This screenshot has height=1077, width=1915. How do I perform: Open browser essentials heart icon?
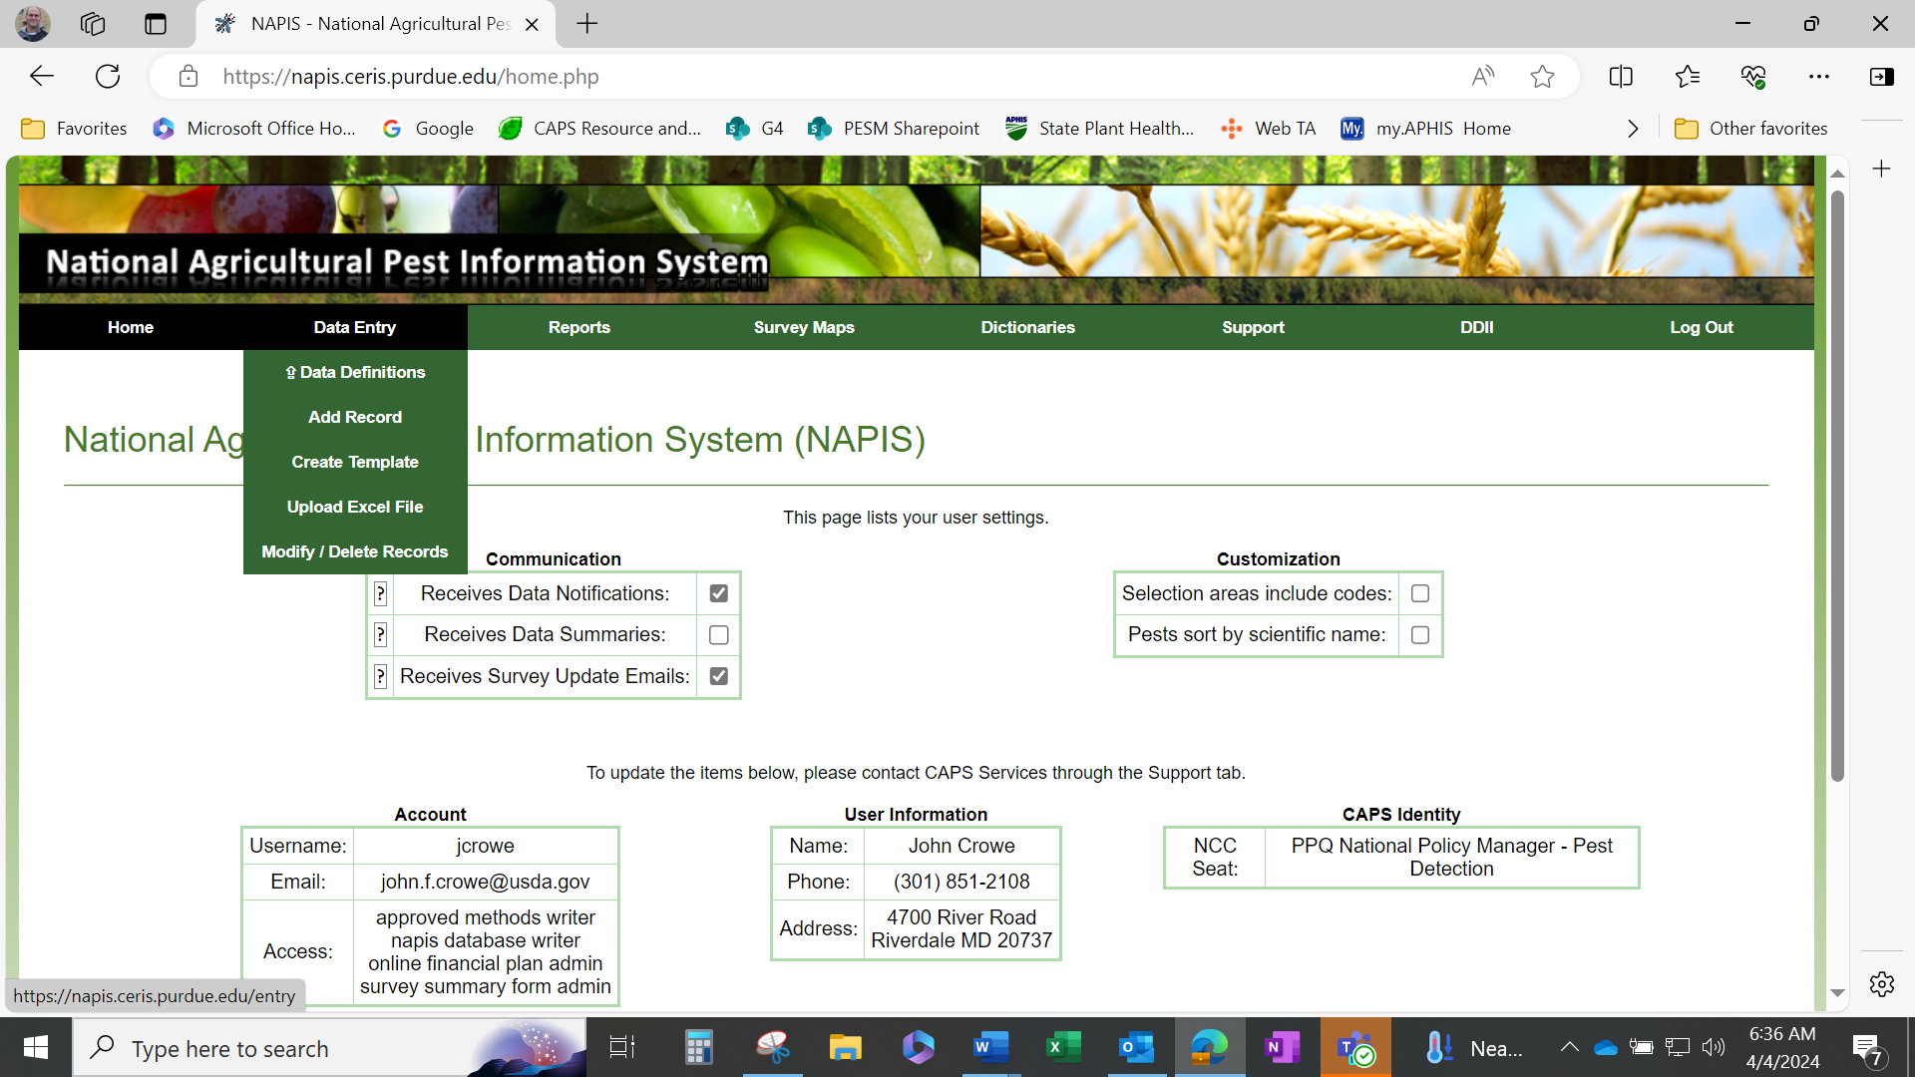1753,77
